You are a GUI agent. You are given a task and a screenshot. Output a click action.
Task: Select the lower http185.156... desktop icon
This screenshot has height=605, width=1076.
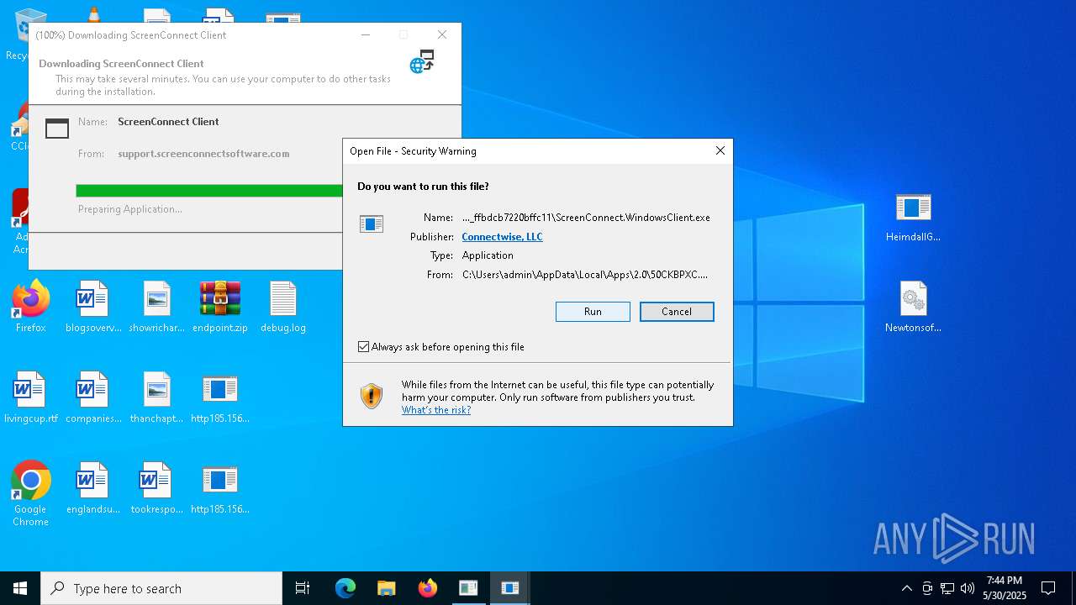[x=220, y=488]
